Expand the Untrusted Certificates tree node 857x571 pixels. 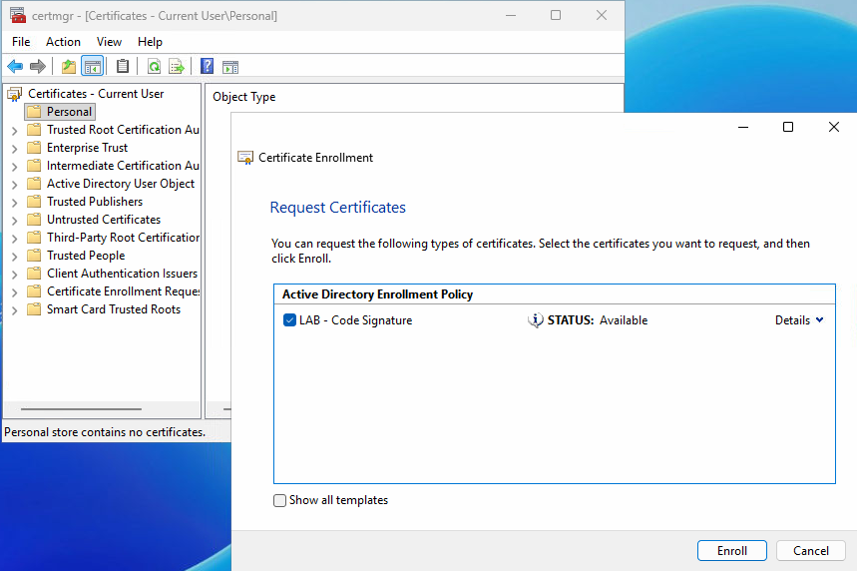click(15, 221)
